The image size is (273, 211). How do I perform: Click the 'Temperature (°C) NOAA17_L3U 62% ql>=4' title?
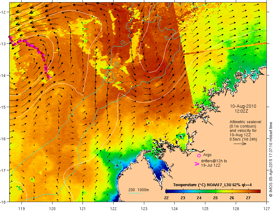coord(212,185)
